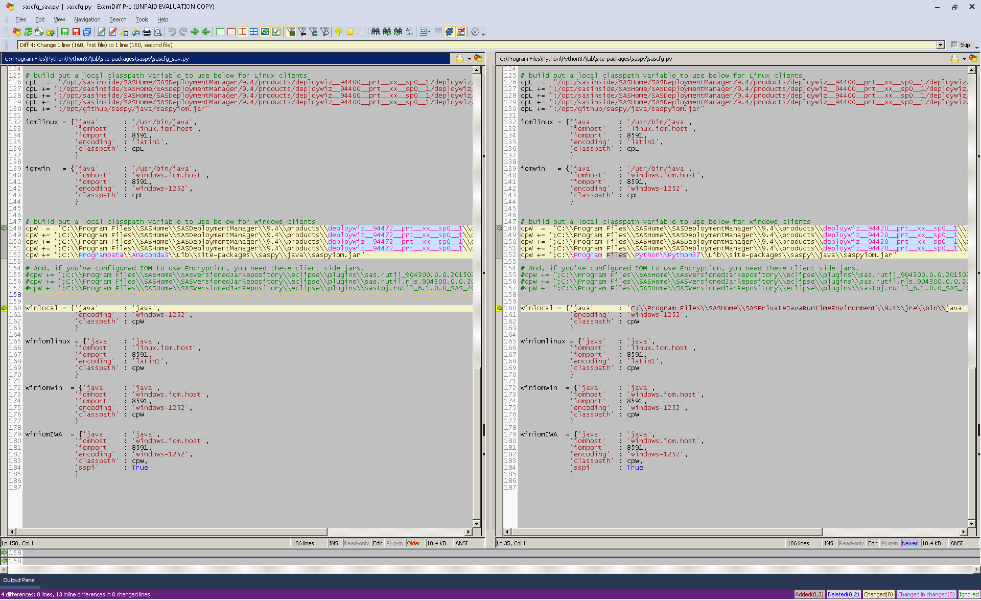Click the Re-compare green arrows icon
The image size is (981, 601).
(x=28, y=32)
